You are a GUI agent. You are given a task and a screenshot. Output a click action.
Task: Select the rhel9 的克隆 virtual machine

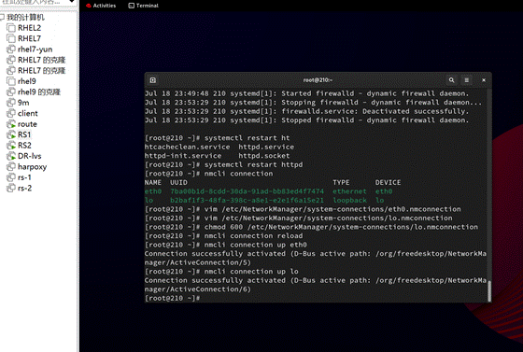click(39, 92)
